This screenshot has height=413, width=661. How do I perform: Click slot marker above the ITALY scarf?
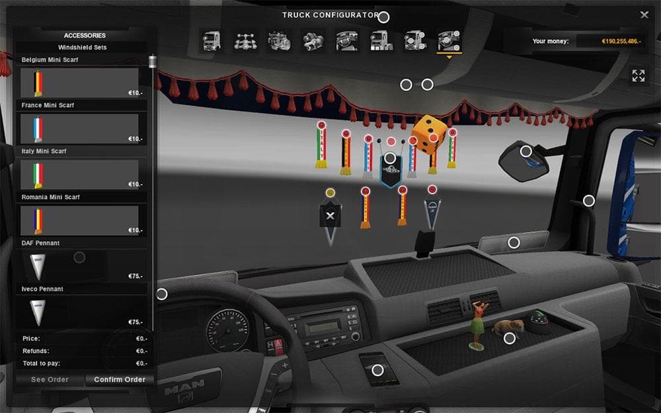coord(321,125)
